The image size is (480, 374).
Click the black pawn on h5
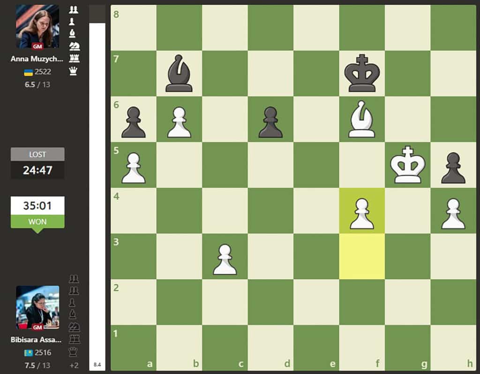click(x=453, y=166)
